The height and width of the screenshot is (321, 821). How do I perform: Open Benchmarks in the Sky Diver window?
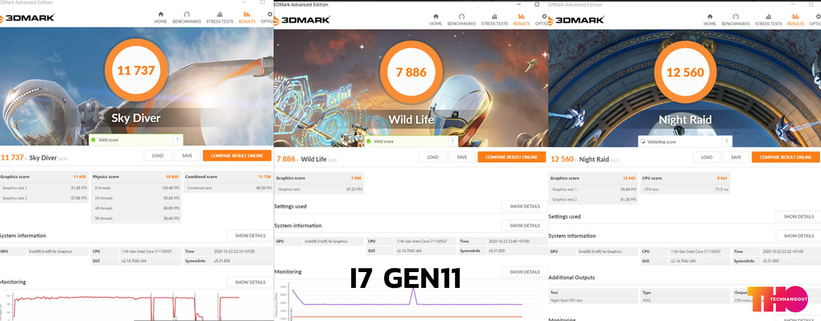coord(187,18)
